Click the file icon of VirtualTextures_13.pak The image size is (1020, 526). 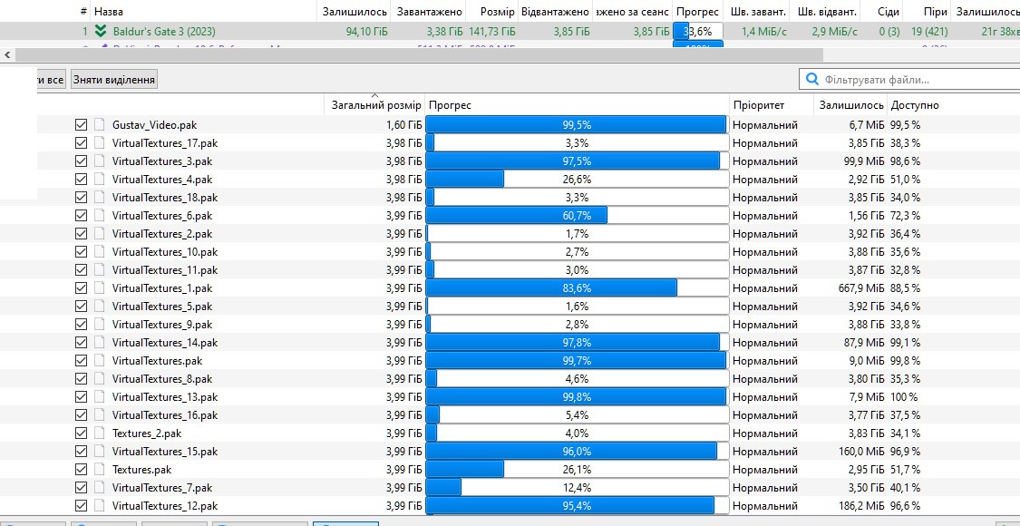tap(100, 397)
